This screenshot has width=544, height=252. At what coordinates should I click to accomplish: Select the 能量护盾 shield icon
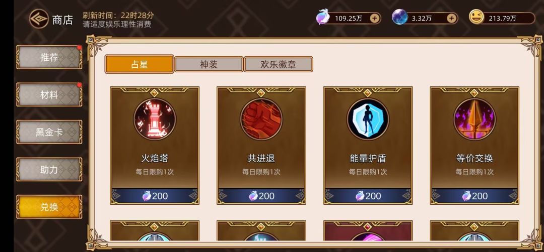pos(368,119)
